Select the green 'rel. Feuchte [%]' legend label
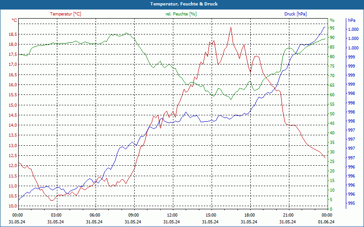The width and height of the screenshot is (364, 227). (x=181, y=14)
